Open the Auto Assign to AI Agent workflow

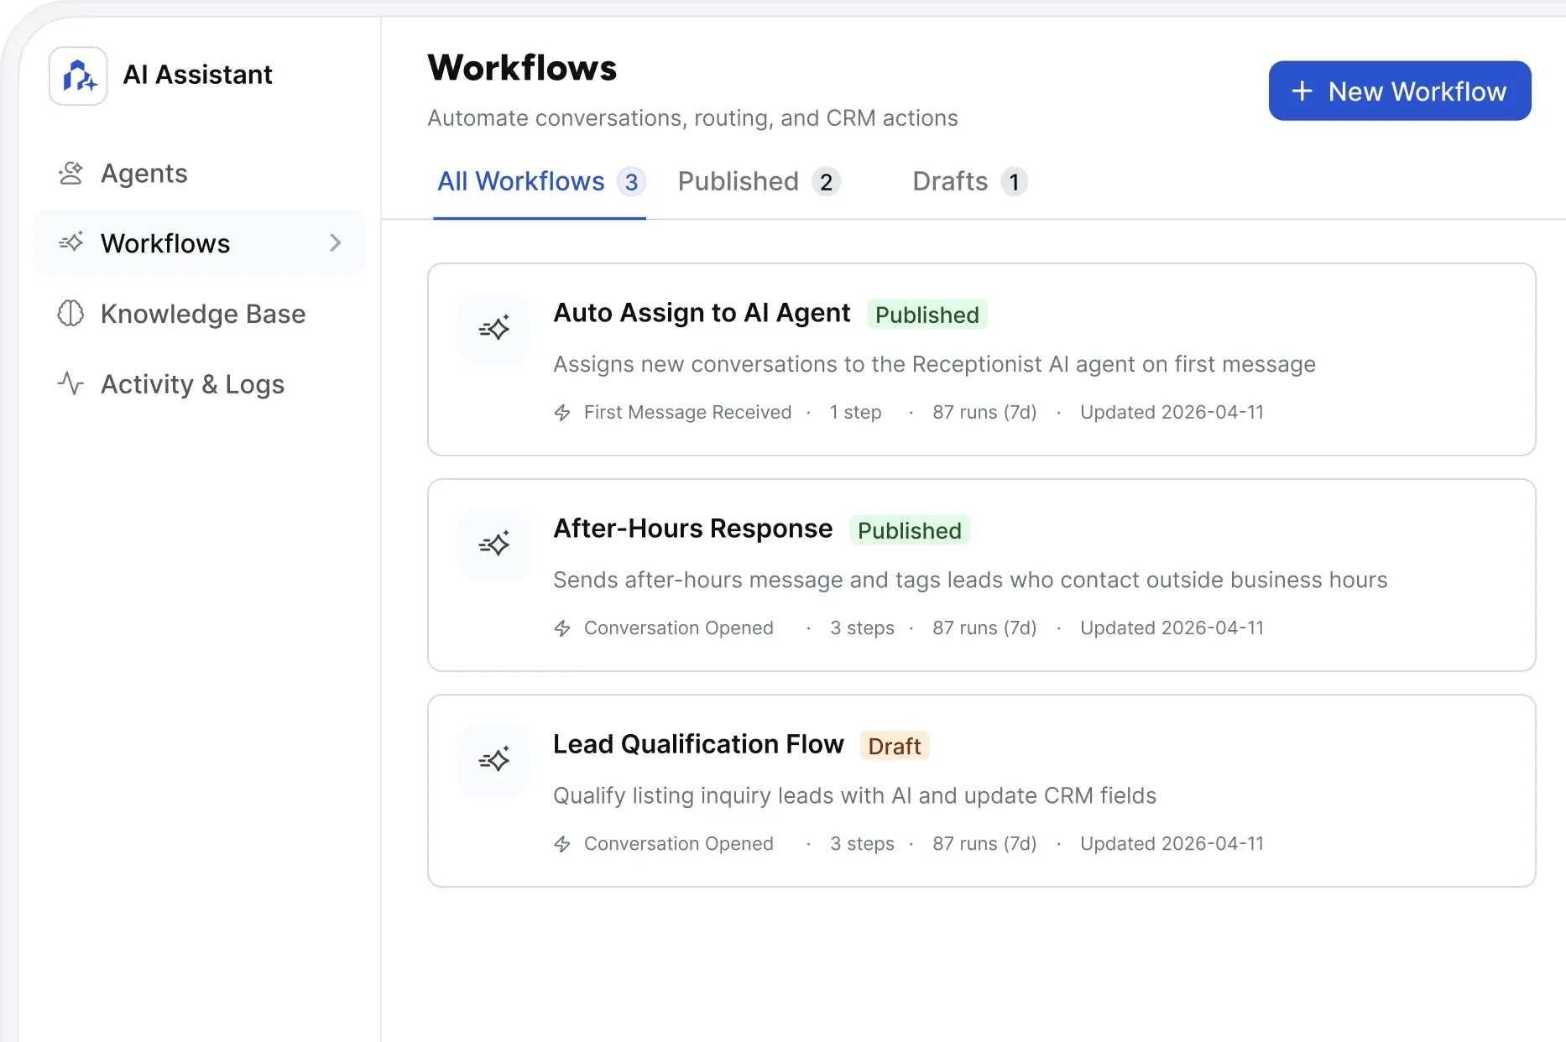coord(982,360)
